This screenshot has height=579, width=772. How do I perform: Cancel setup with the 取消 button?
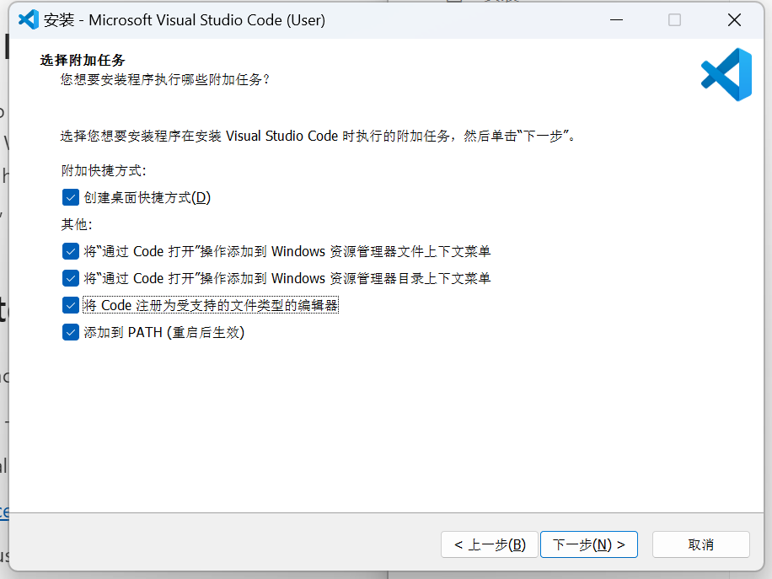pos(701,544)
